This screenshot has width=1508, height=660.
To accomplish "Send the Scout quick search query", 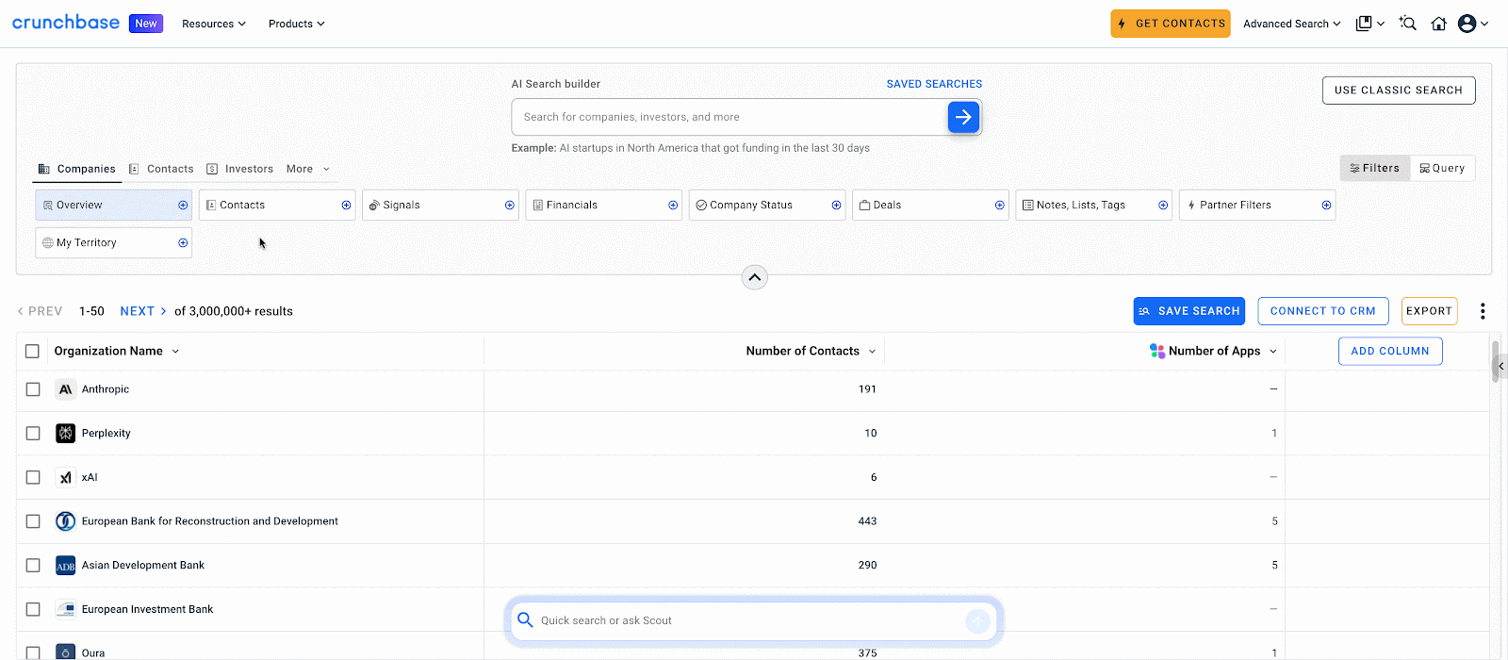I will [x=977, y=620].
